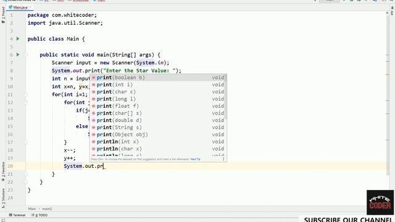Viewport: 395px width, 222px height.
Task: Click the "Enter the Star Value: " string
Action: 139,71
